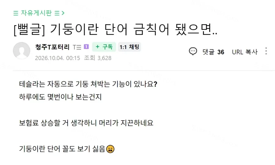This screenshot has width=275, height=165.
Task: Expand the chevron arrow beside 자유게시판
Action: click(x=63, y=13)
